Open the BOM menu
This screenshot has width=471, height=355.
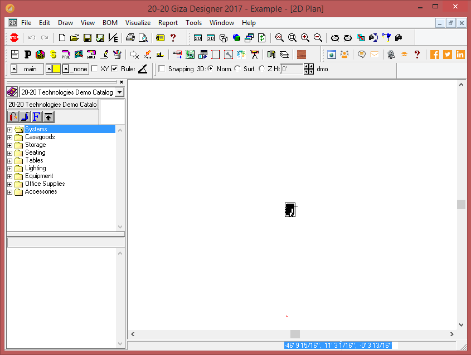point(110,23)
